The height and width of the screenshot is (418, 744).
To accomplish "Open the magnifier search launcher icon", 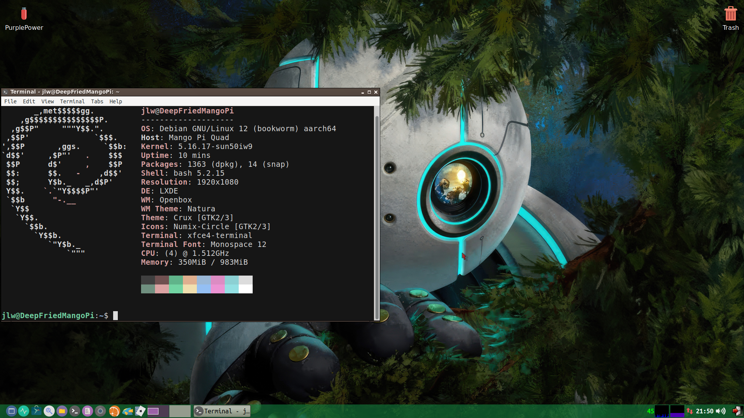I will pos(49,411).
